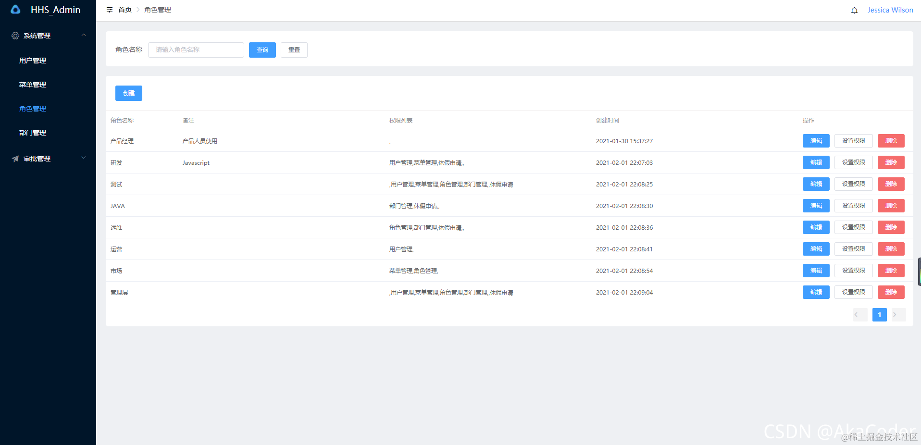Open the notification bell icon

pyautogui.click(x=854, y=10)
